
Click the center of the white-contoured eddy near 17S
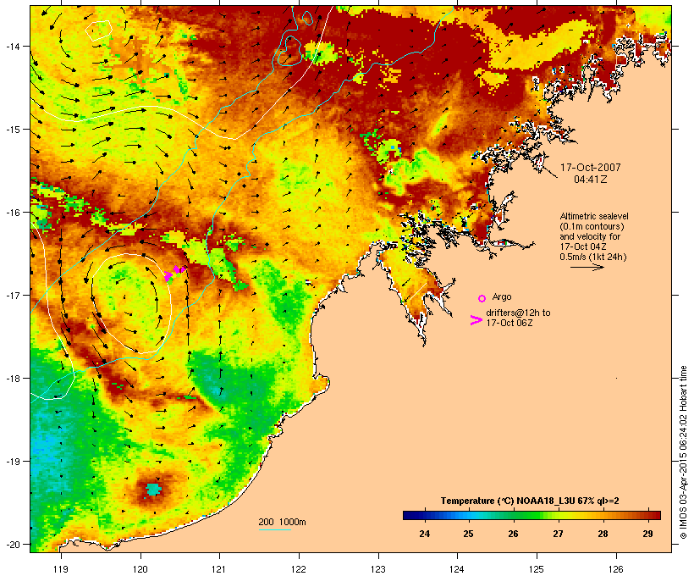(131, 302)
